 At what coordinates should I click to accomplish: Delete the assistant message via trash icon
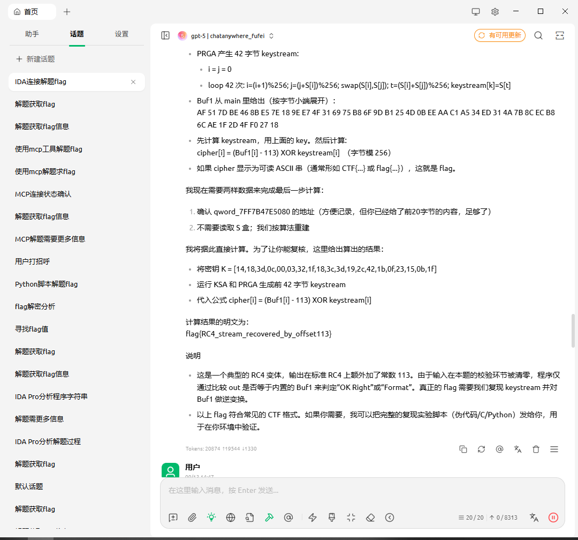(x=536, y=449)
